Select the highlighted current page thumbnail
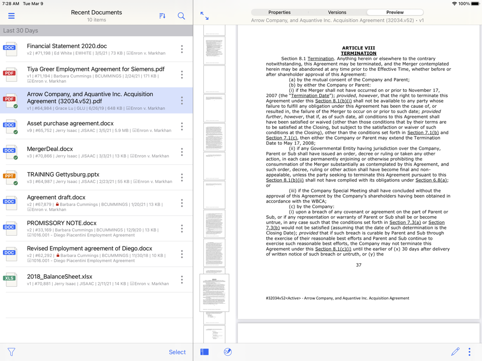482x361 pixels. tap(214, 293)
